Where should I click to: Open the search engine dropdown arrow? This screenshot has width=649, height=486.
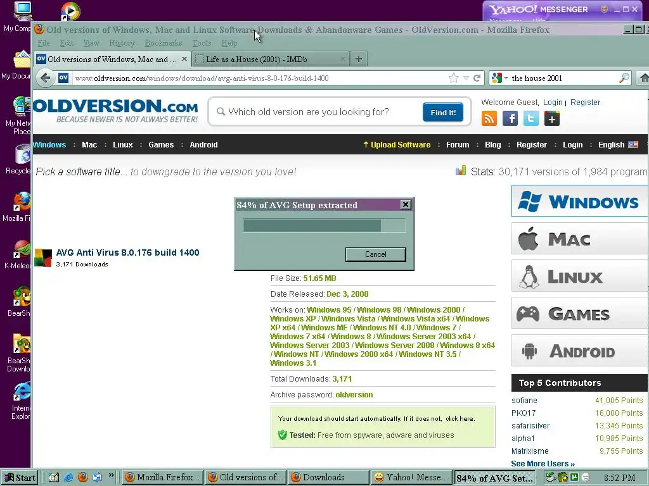tap(506, 78)
